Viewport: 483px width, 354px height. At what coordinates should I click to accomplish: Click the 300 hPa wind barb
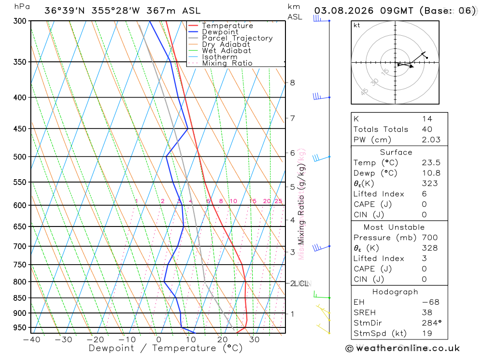322,18
